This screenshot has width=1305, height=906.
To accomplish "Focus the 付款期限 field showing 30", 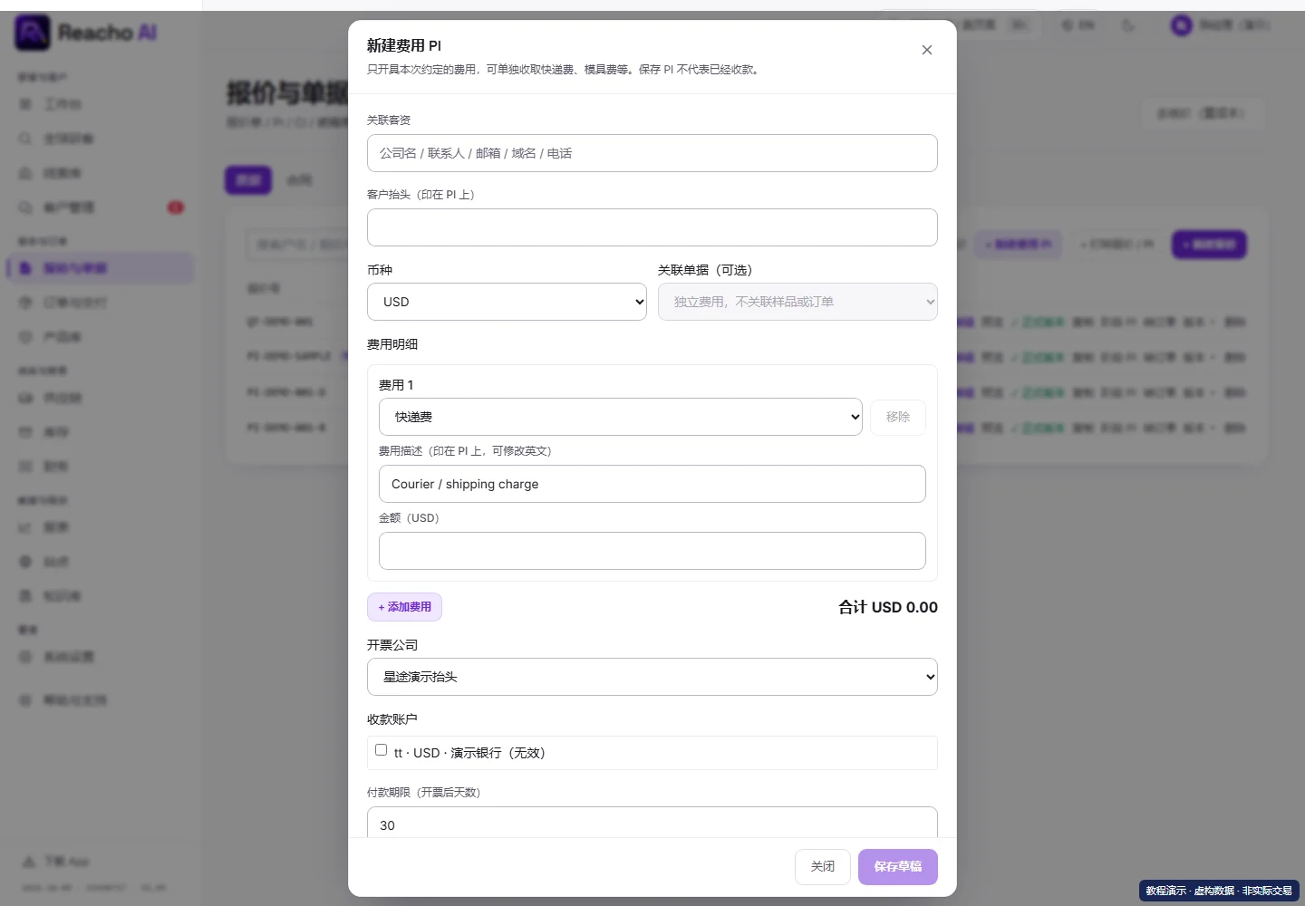I will 652,823.
